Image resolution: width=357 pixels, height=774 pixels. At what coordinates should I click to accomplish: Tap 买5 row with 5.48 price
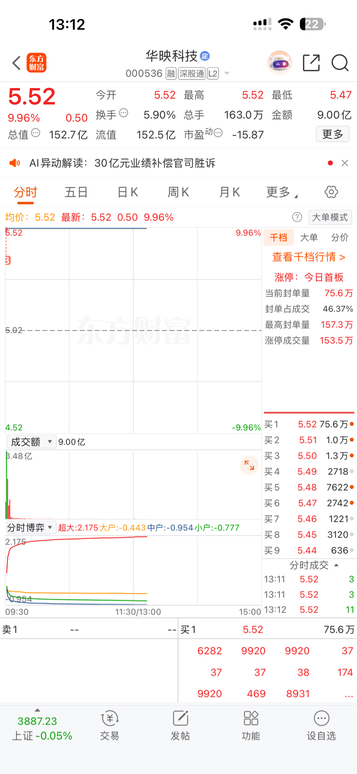[309, 488]
